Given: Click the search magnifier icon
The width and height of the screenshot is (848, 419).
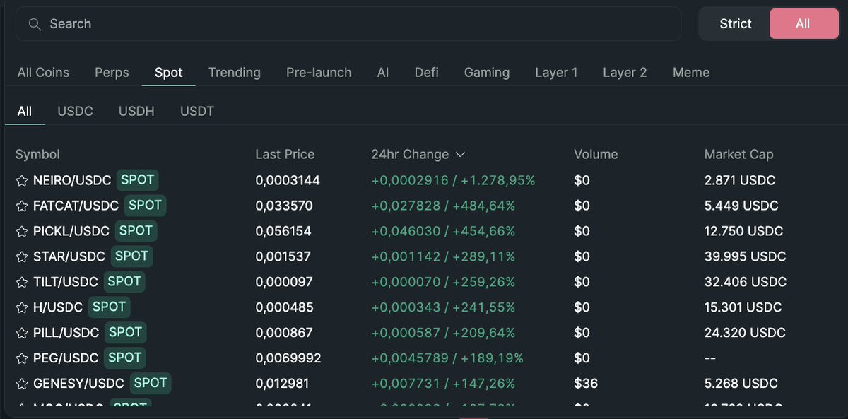Looking at the screenshot, I should [34, 24].
